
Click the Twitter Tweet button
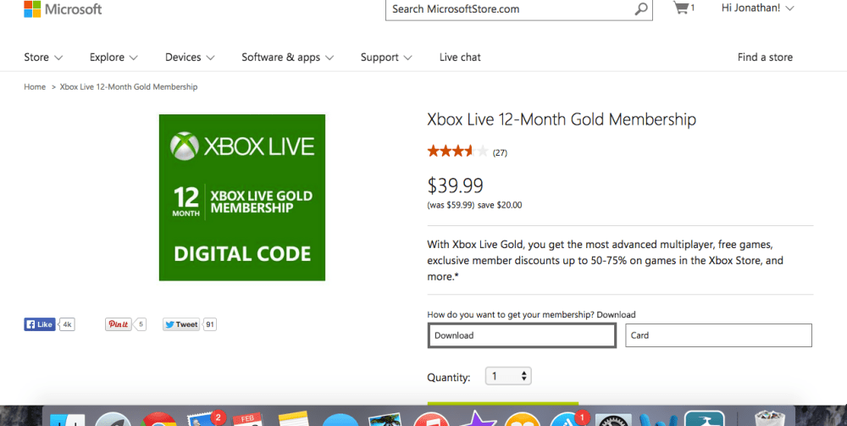point(181,324)
